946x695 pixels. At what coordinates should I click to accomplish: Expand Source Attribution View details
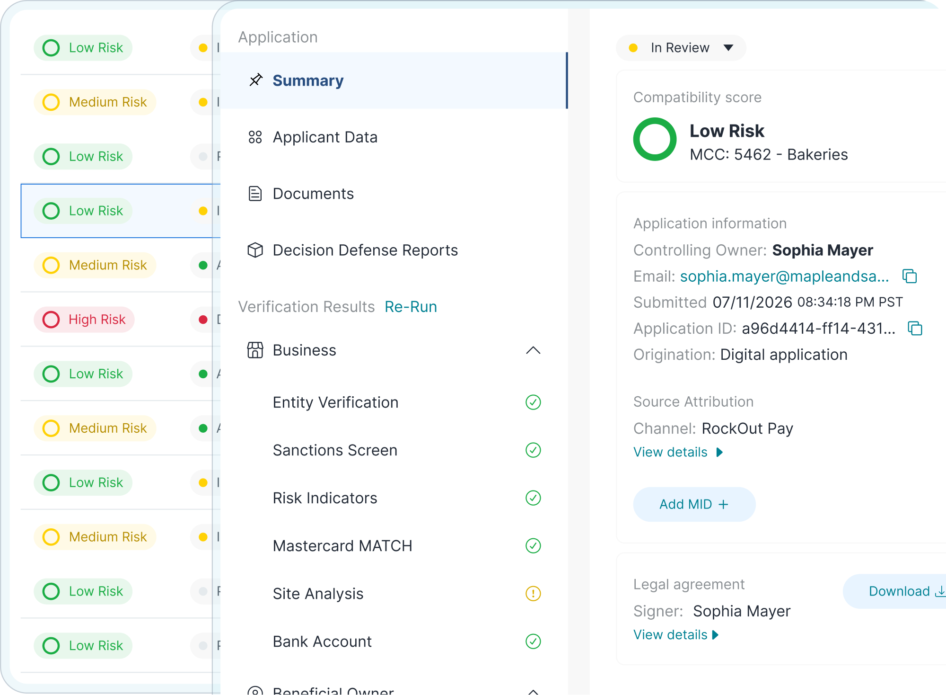tap(678, 452)
